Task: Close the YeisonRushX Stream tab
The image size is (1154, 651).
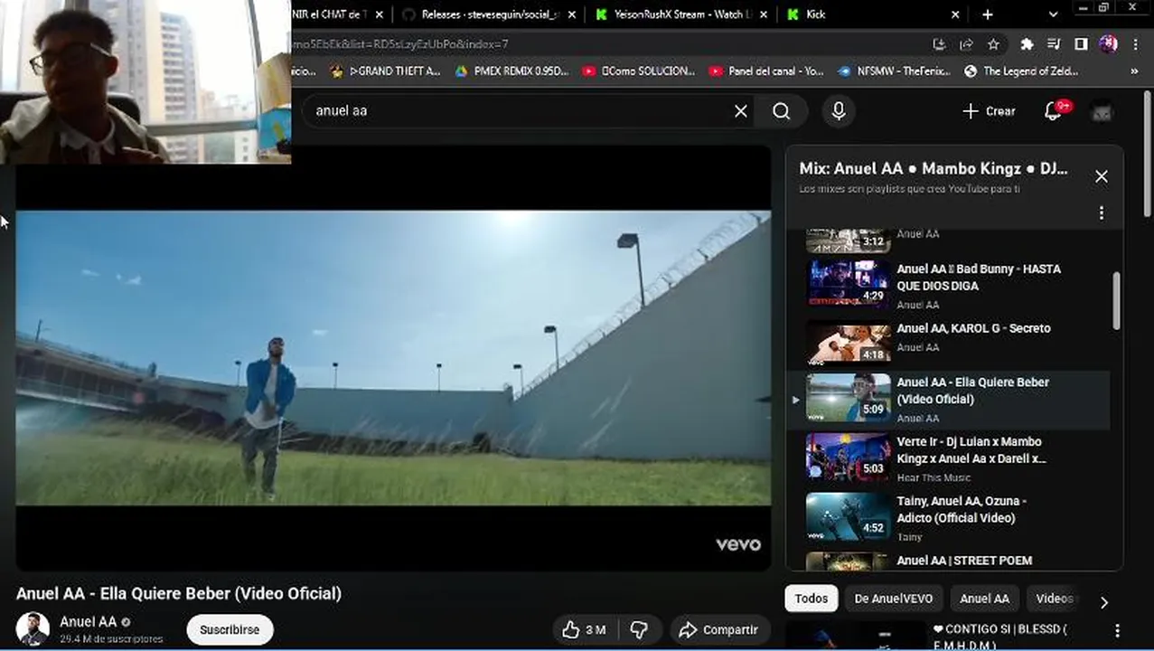Action: [764, 14]
